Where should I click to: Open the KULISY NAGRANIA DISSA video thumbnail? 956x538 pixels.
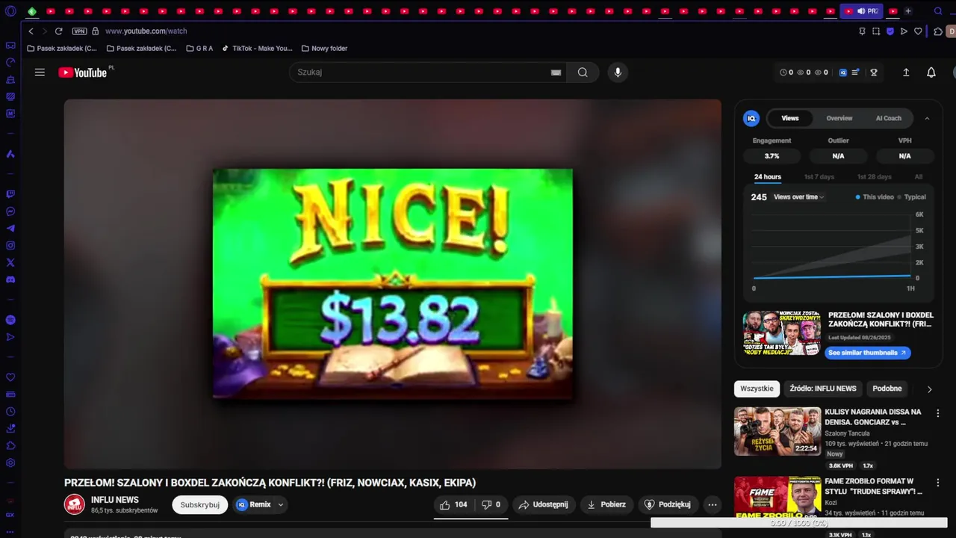777,431
